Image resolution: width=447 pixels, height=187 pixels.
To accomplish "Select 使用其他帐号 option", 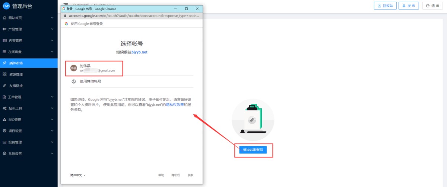I will (x=131, y=81).
